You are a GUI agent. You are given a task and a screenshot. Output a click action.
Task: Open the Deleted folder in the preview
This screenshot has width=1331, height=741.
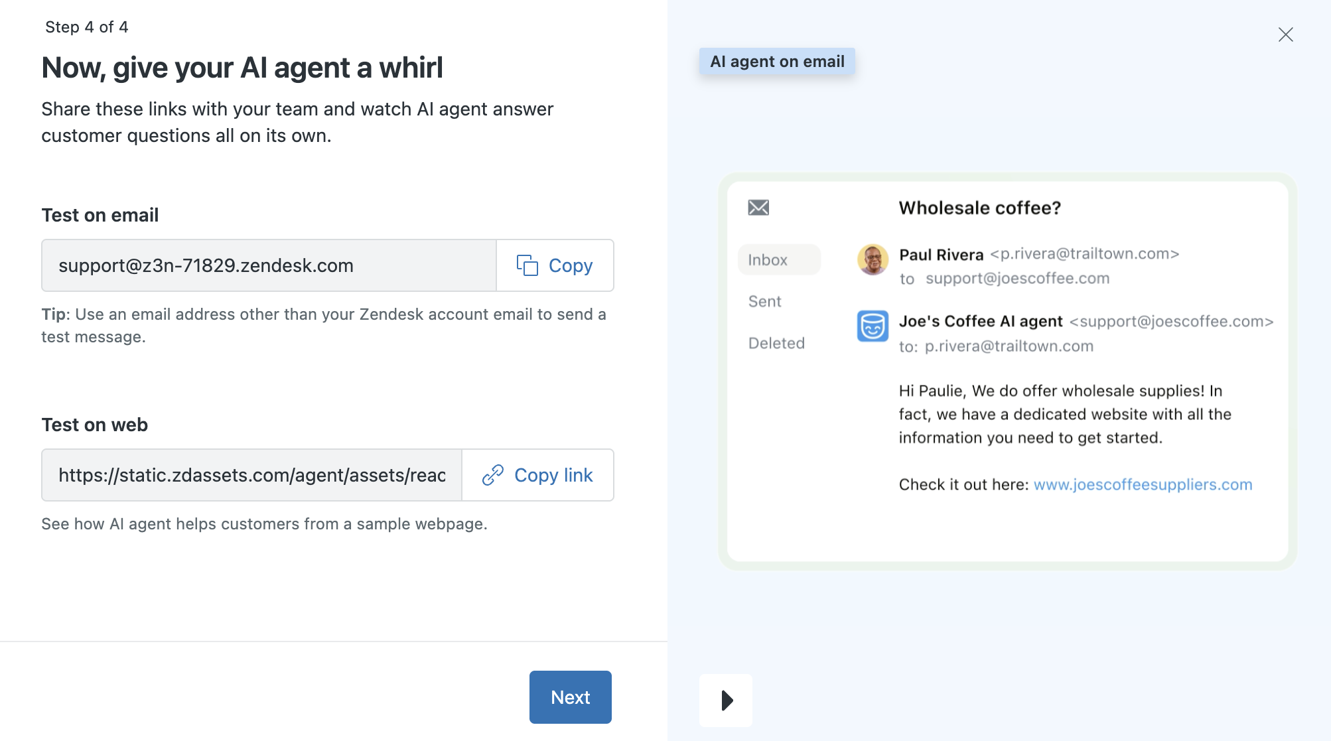(776, 343)
